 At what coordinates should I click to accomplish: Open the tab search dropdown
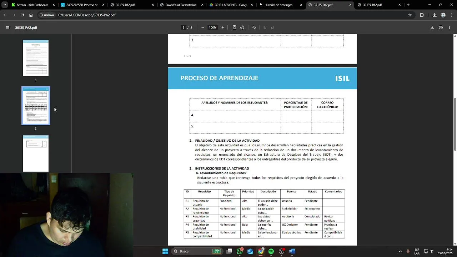(x=4, y=5)
